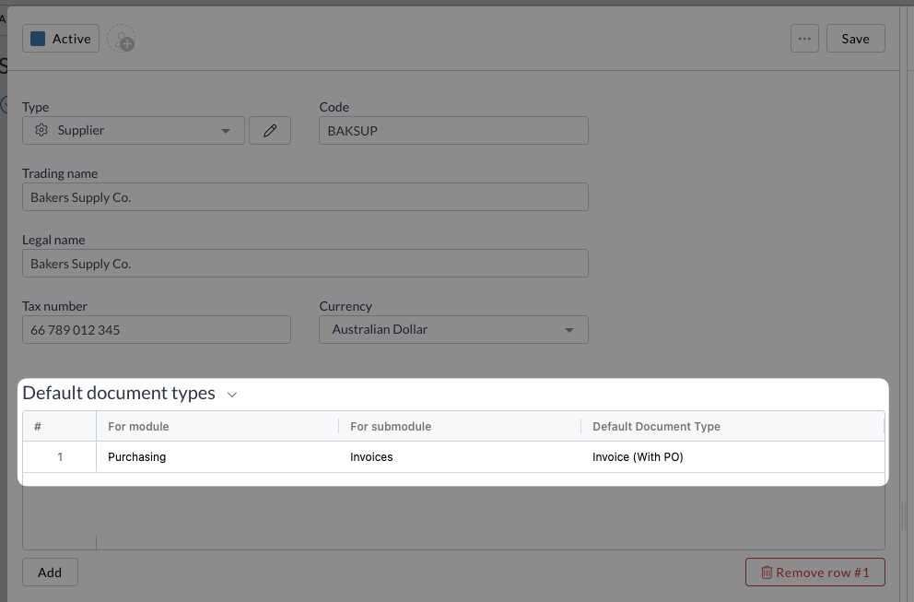Click the trash icon on Remove row button
The image size is (914, 602).
click(x=766, y=572)
